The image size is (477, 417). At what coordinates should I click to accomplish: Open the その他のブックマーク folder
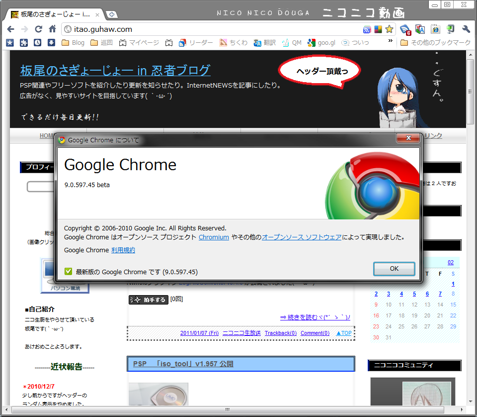tap(436, 43)
